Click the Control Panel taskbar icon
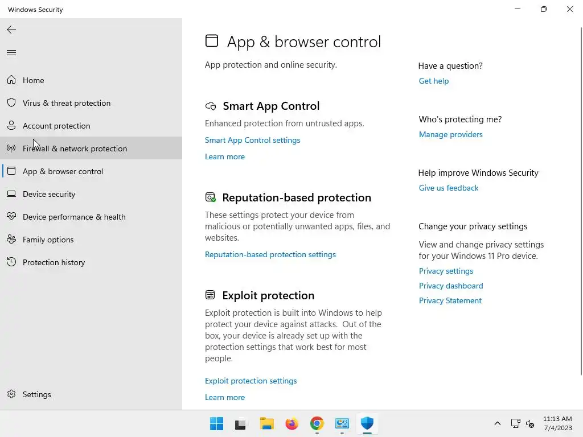583x437 pixels. [342, 423]
